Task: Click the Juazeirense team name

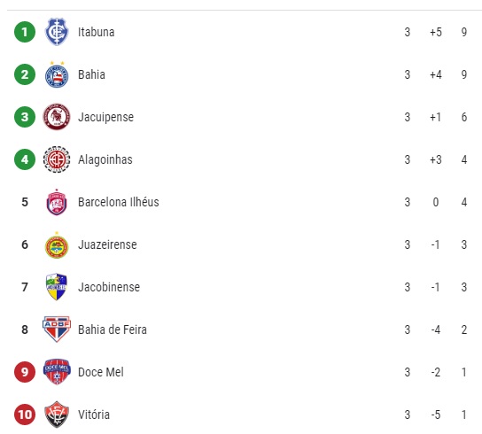Action: click(107, 244)
